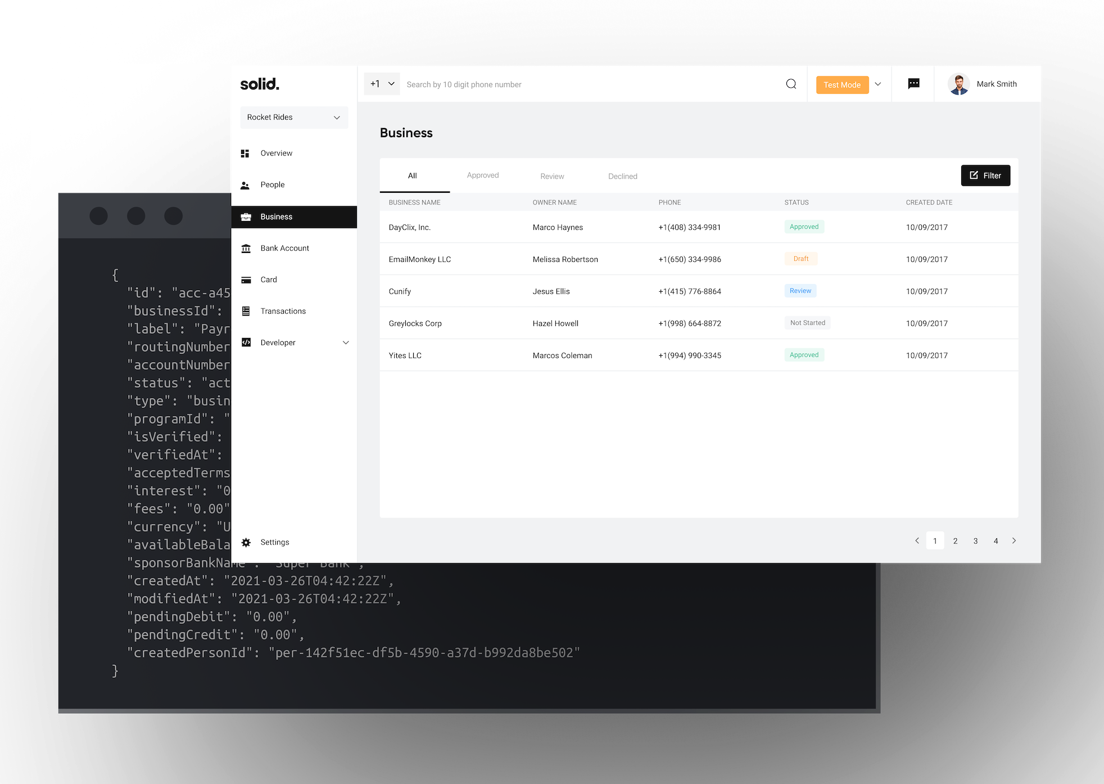Open the Test Mode dropdown arrow

tap(878, 84)
